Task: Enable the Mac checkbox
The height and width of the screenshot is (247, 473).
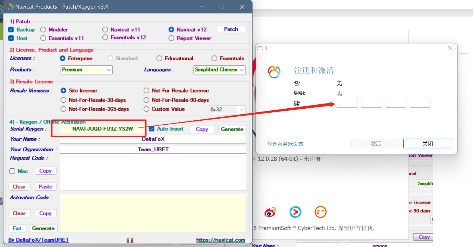Action: [x=12, y=171]
